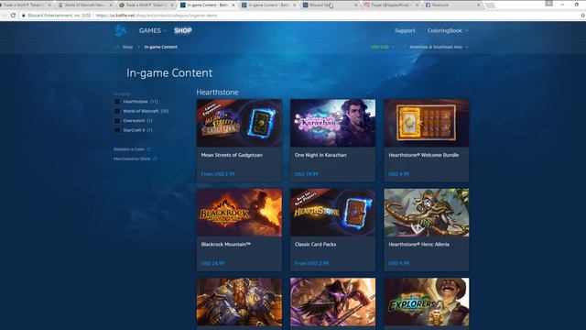Image resolution: width=586 pixels, height=330 pixels.
Task: Open the Support link in header
Action: [x=405, y=30]
